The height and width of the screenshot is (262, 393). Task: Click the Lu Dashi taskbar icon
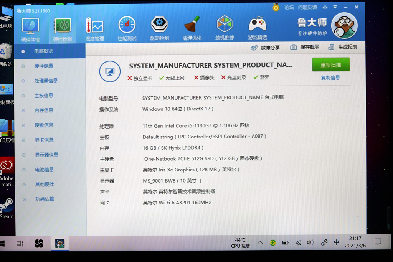[x=60, y=243]
